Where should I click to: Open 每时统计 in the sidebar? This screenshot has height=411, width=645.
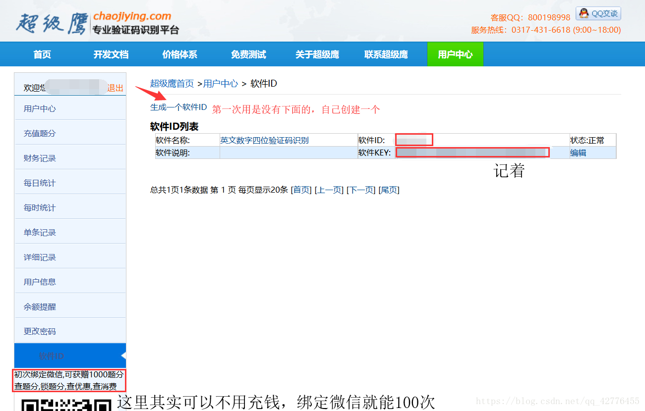click(x=70, y=207)
